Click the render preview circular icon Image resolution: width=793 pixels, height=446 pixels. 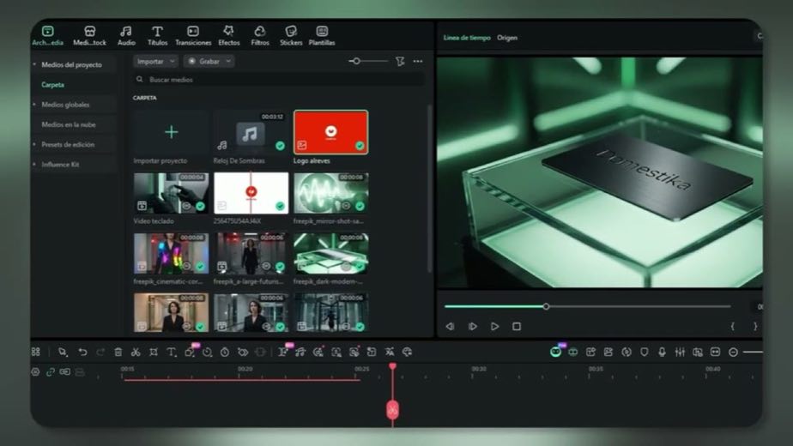tap(627, 352)
